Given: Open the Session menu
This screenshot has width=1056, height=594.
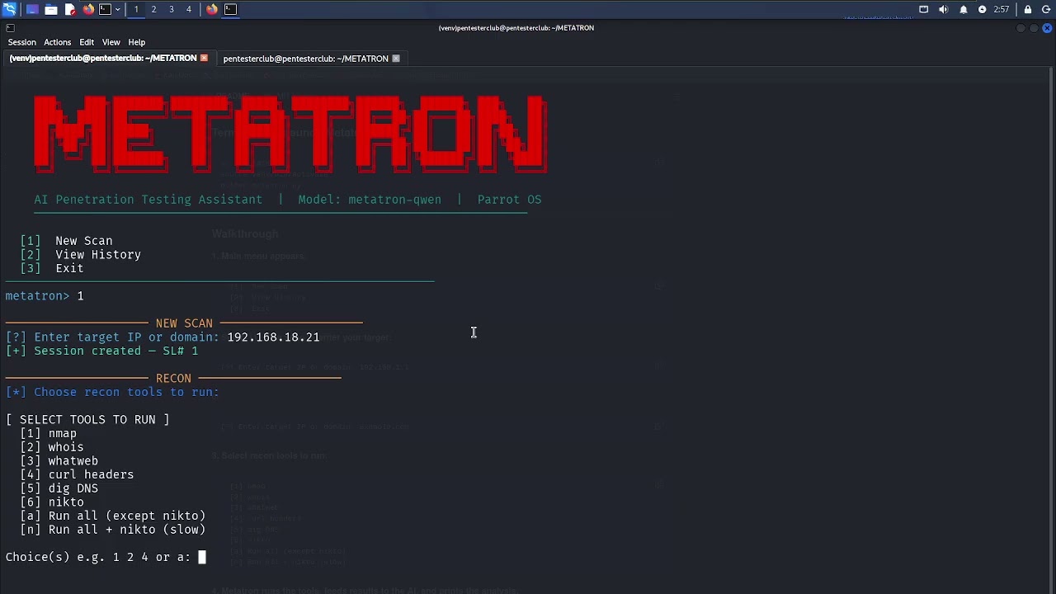Looking at the screenshot, I should click(x=22, y=42).
